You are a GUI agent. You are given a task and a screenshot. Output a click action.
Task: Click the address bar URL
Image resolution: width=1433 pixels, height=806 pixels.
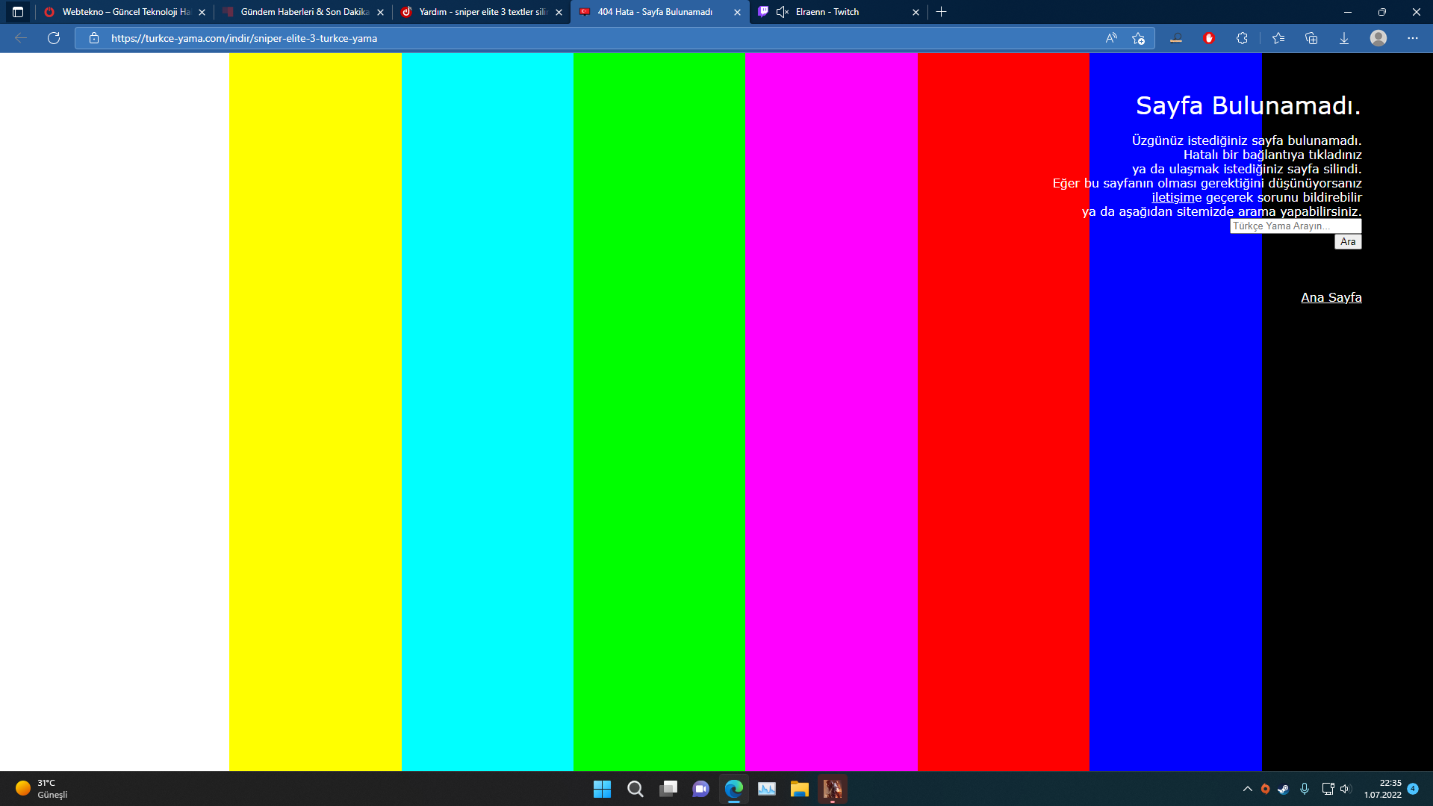pos(244,38)
